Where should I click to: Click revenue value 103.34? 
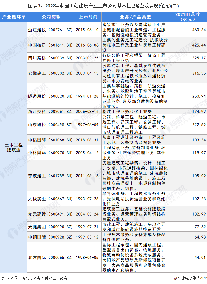tap(199, 140)
